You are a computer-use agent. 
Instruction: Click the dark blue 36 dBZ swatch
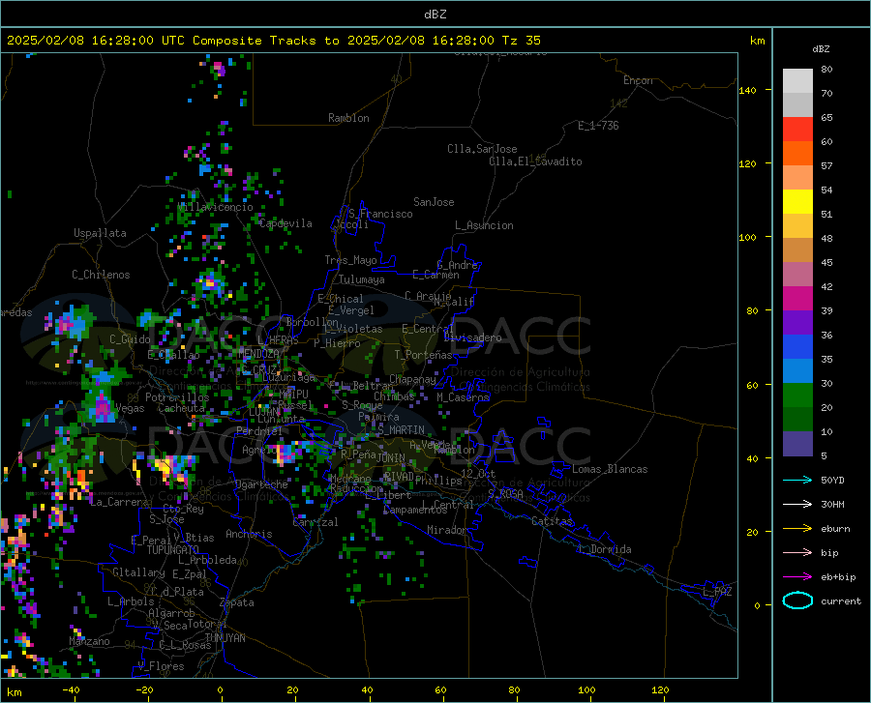[797, 347]
